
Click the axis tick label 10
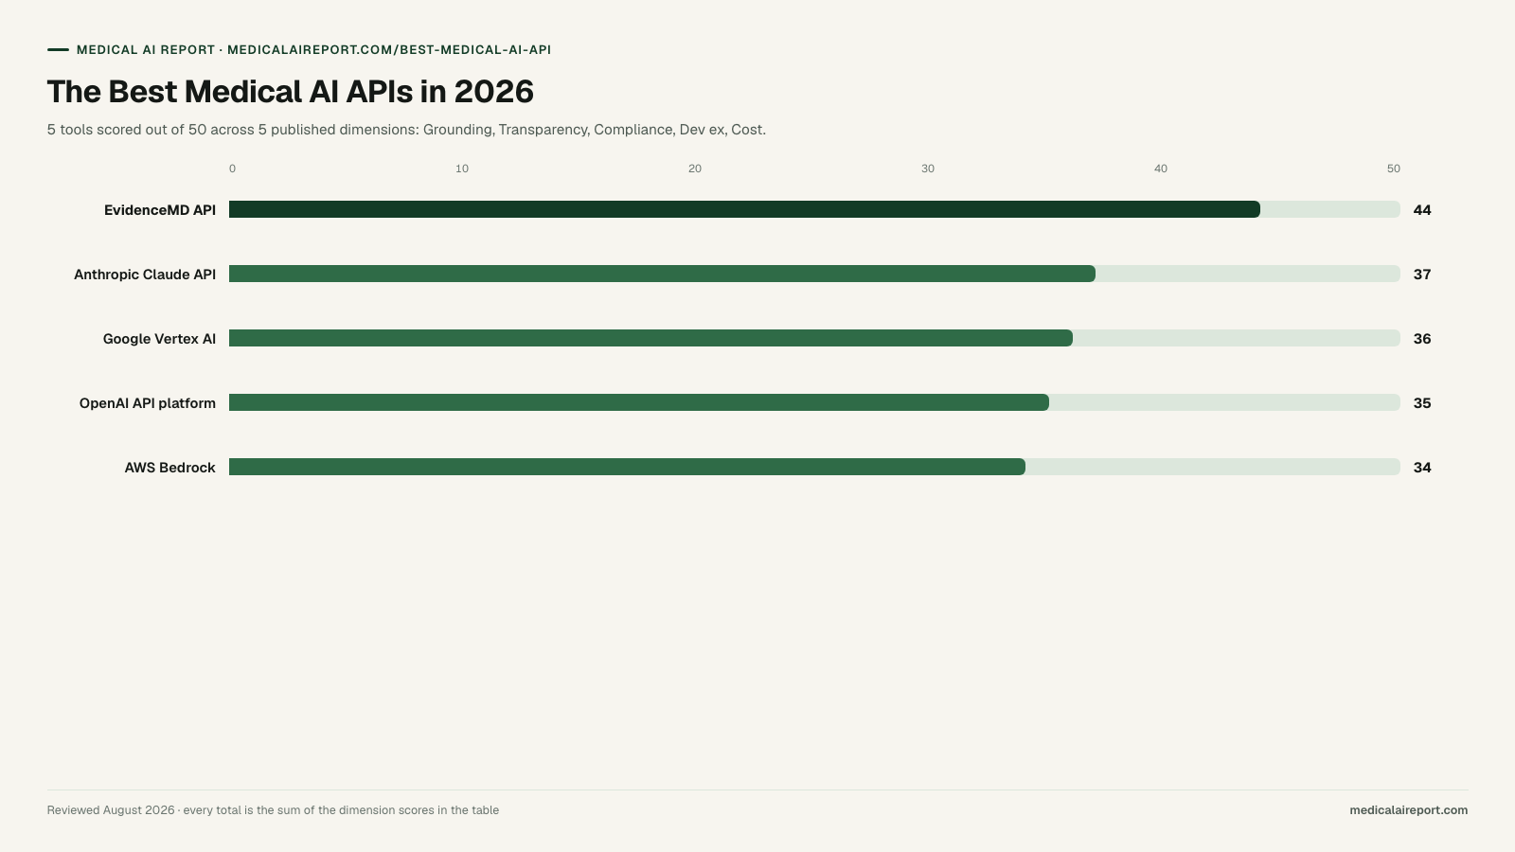pyautogui.click(x=462, y=169)
